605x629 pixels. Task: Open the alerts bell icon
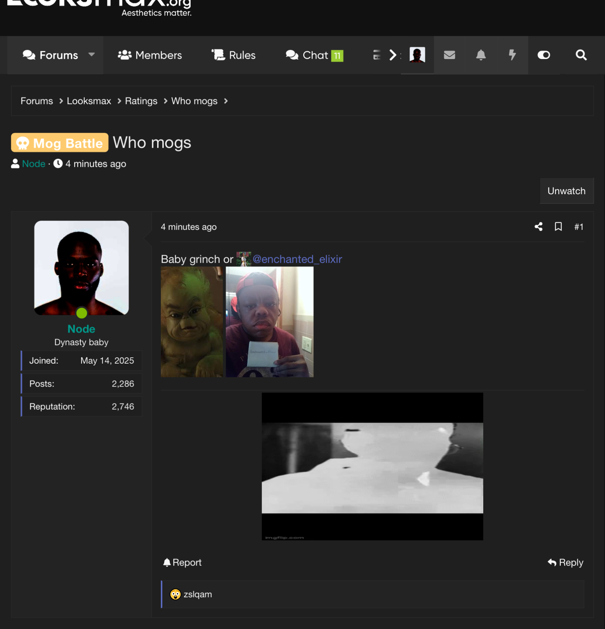click(x=480, y=55)
